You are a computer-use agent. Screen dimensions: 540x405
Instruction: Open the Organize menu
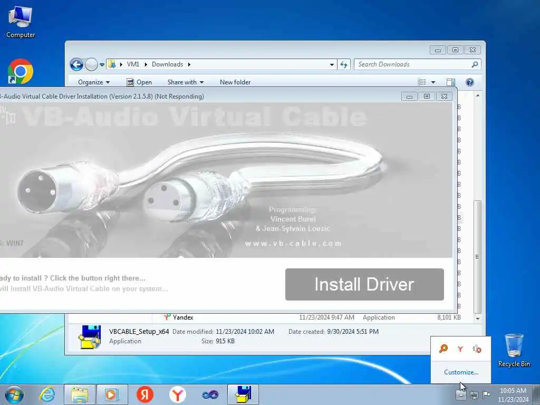94,82
